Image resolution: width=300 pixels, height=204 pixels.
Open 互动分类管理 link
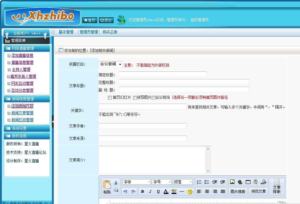point(22,90)
